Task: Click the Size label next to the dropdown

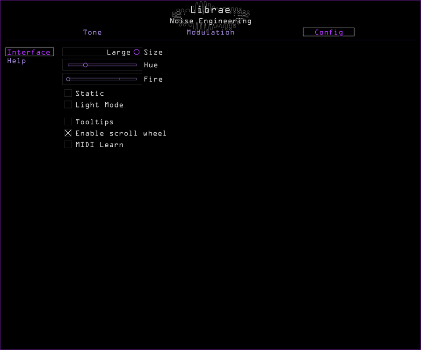Action: point(153,52)
